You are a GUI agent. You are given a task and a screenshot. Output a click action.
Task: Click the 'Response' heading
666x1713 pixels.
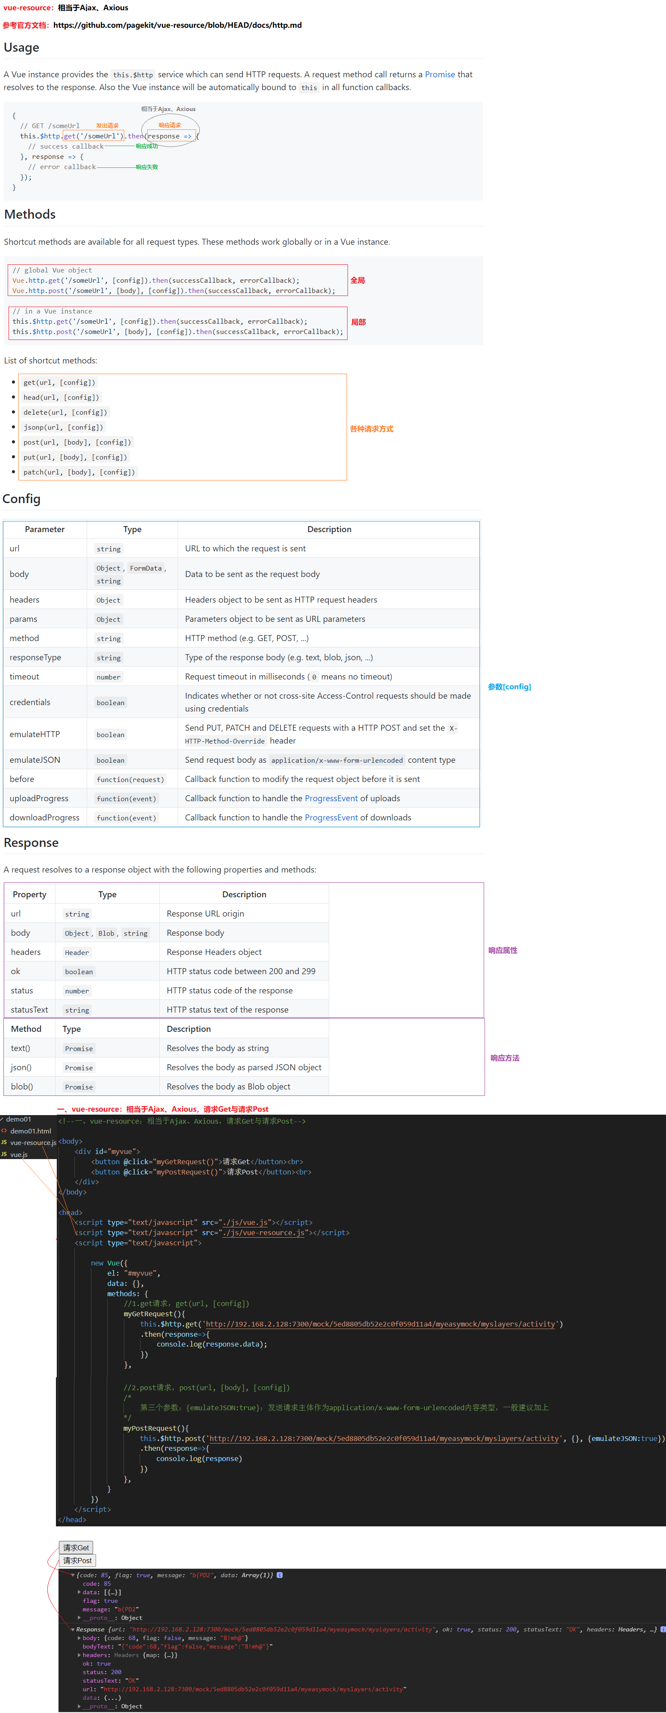click(31, 843)
